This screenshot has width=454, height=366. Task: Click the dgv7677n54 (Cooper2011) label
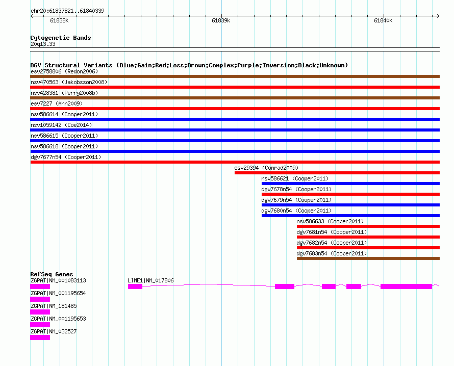[66, 157]
